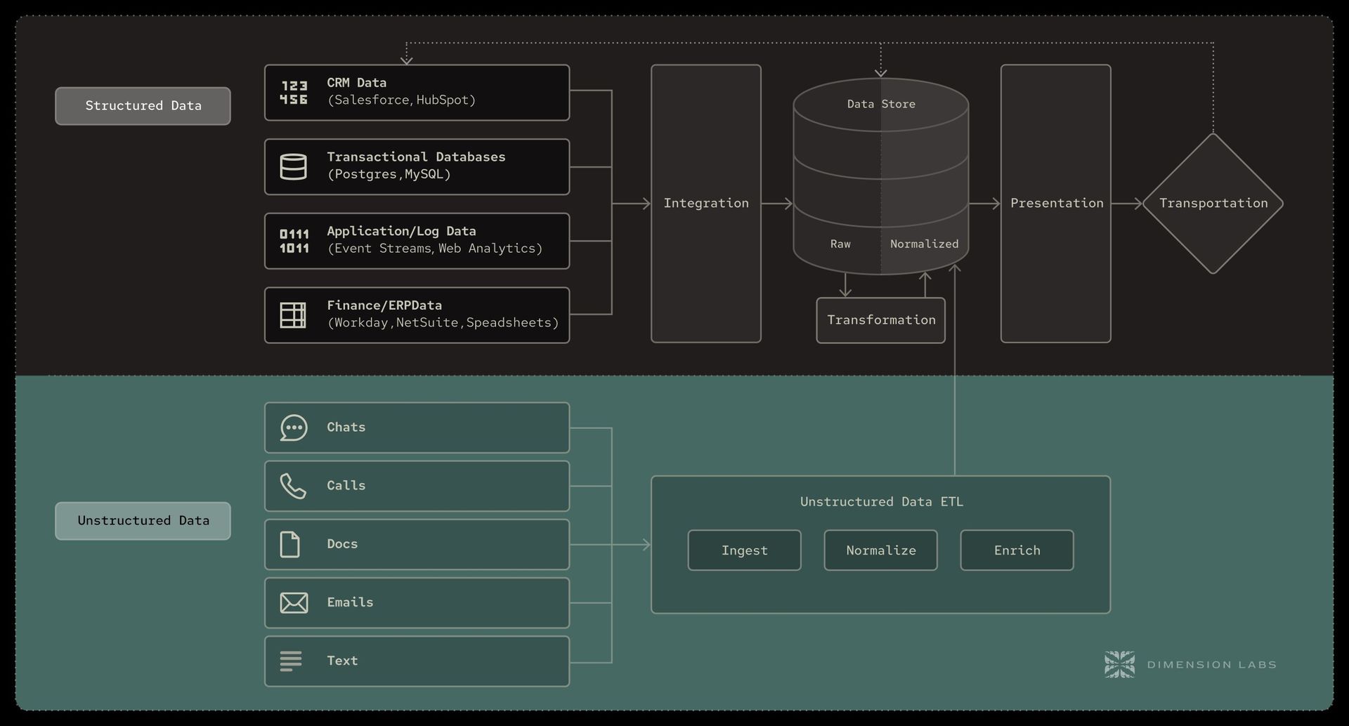Click the Dimension Labs logo

[1120, 664]
